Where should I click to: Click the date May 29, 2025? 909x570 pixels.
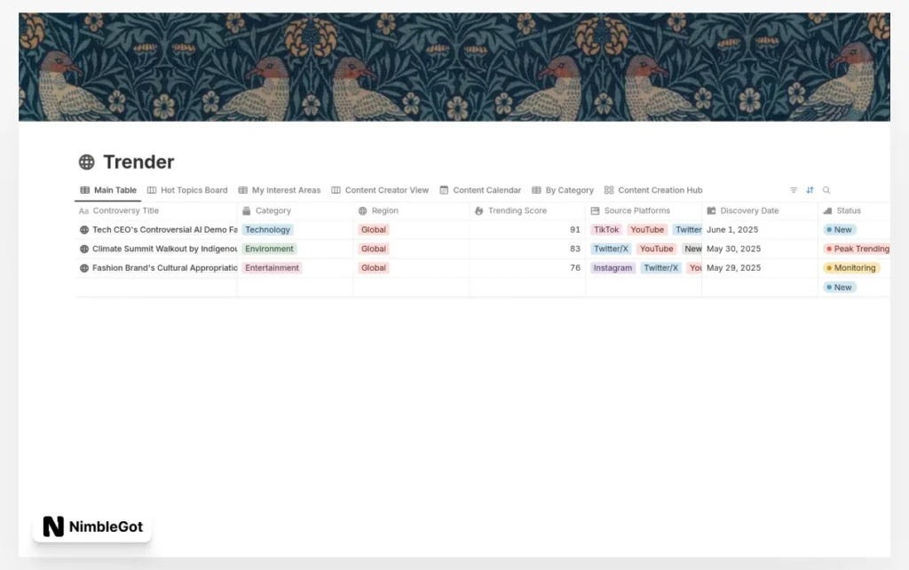[x=733, y=268]
